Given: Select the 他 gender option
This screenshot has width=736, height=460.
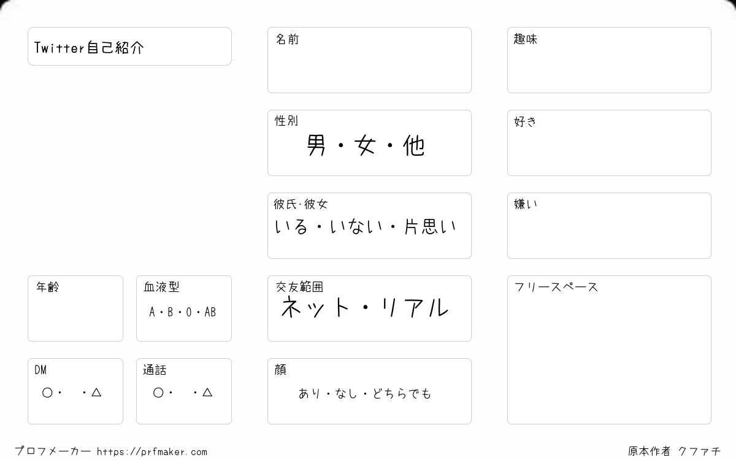Looking at the screenshot, I should click(x=414, y=145).
